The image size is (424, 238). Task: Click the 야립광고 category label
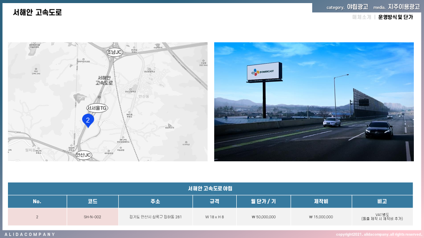(357, 7)
